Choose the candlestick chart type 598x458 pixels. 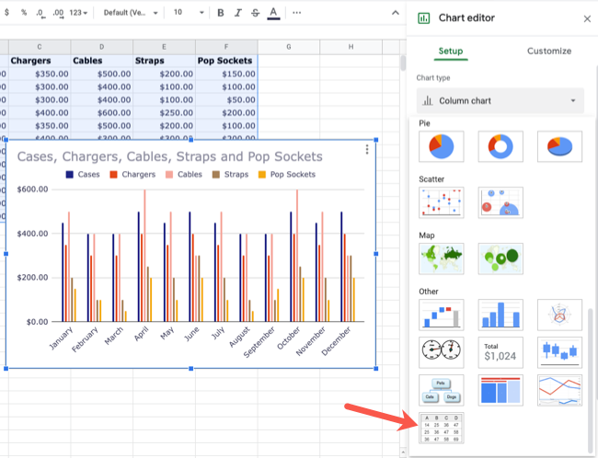tap(560, 351)
